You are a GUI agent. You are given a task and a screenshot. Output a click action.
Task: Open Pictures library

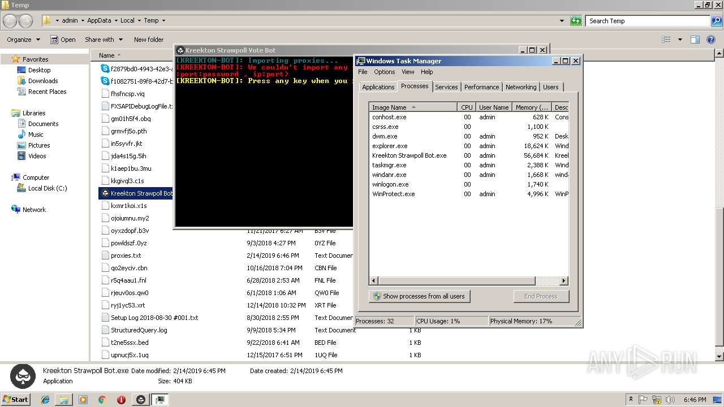39,145
